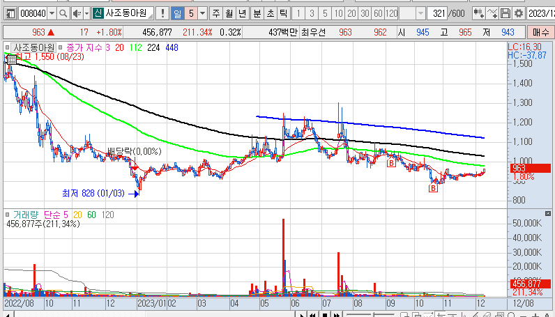Screen dimensions: 555x317
Task: Toggle the small square before 거래량 legend
Action: point(7,215)
